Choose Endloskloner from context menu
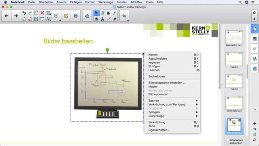This screenshot has width=259, height=146. point(172,77)
